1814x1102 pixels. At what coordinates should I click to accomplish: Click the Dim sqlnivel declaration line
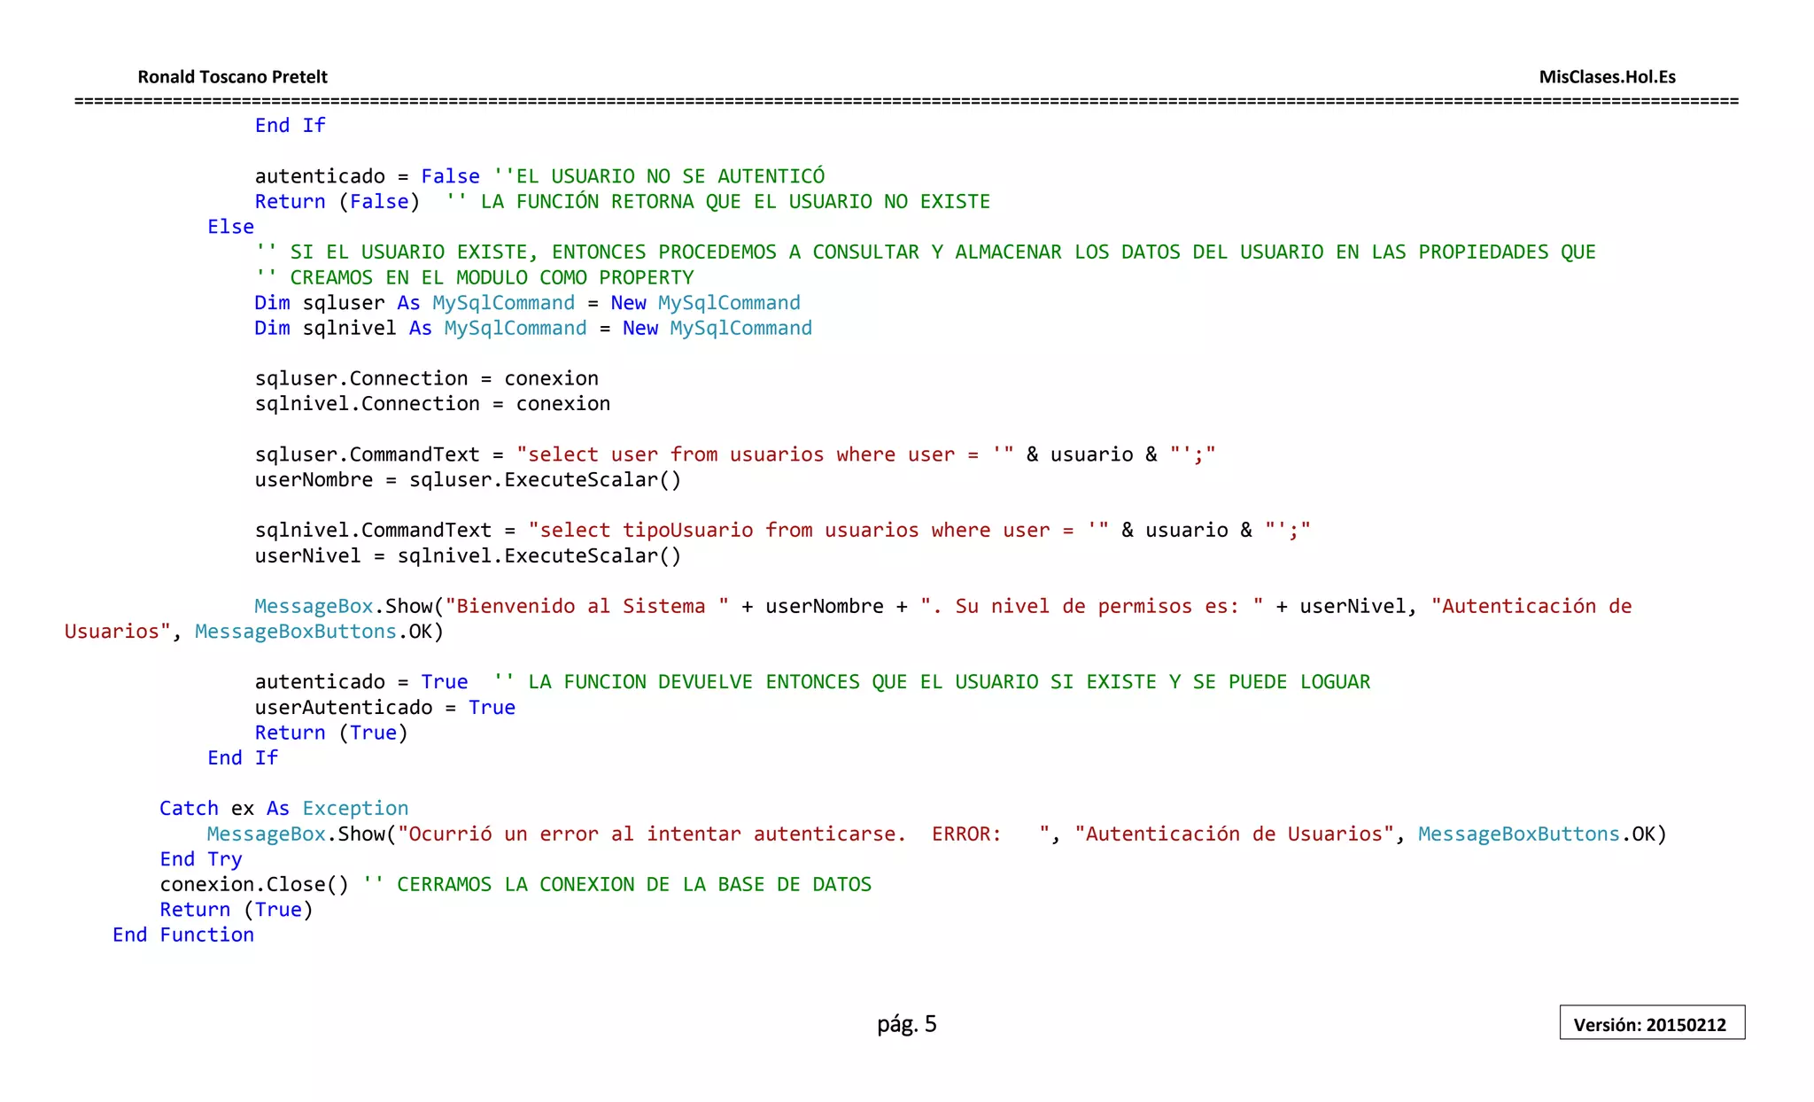click(x=532, y=328)
